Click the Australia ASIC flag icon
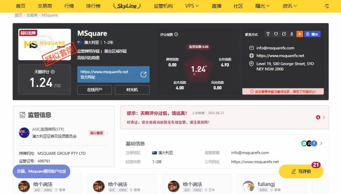 tap(24, 133)
